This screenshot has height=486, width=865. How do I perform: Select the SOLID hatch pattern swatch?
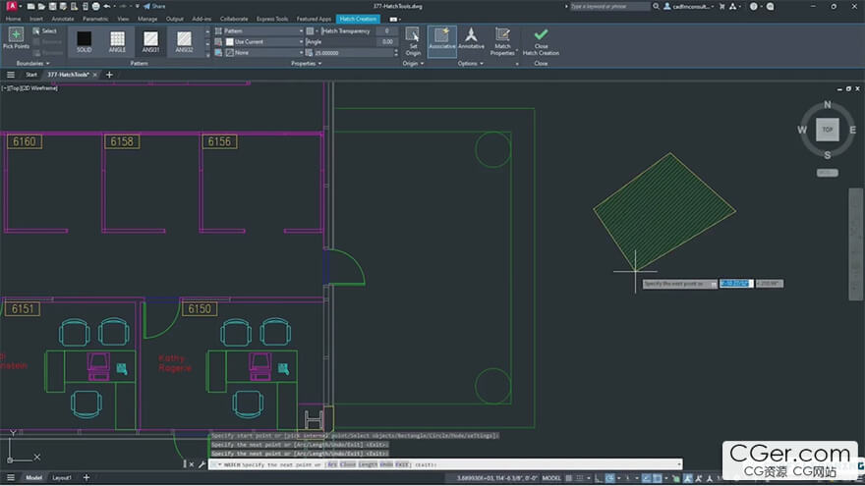tap(84, 41)
